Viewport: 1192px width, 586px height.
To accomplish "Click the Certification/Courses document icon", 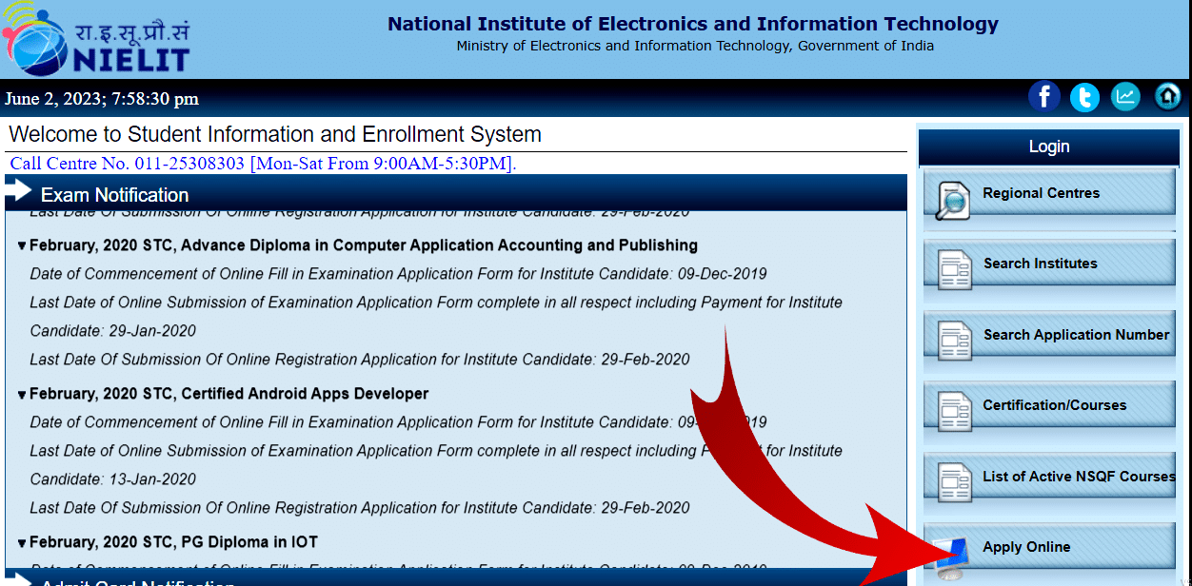I will pyautogui.click(x=953, y=411).
